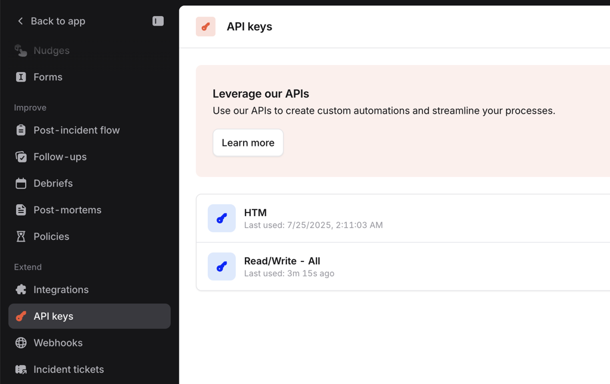610x384 pixels.
Task: Click the orange key icon in the header
Action: click(206, 27)
